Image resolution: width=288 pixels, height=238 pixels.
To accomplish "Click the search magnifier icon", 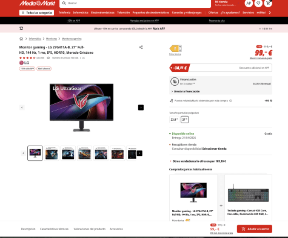I will click(x=64, y=3).
